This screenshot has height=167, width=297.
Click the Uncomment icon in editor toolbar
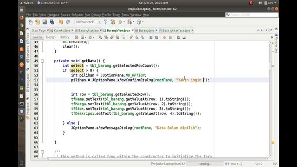184,38
